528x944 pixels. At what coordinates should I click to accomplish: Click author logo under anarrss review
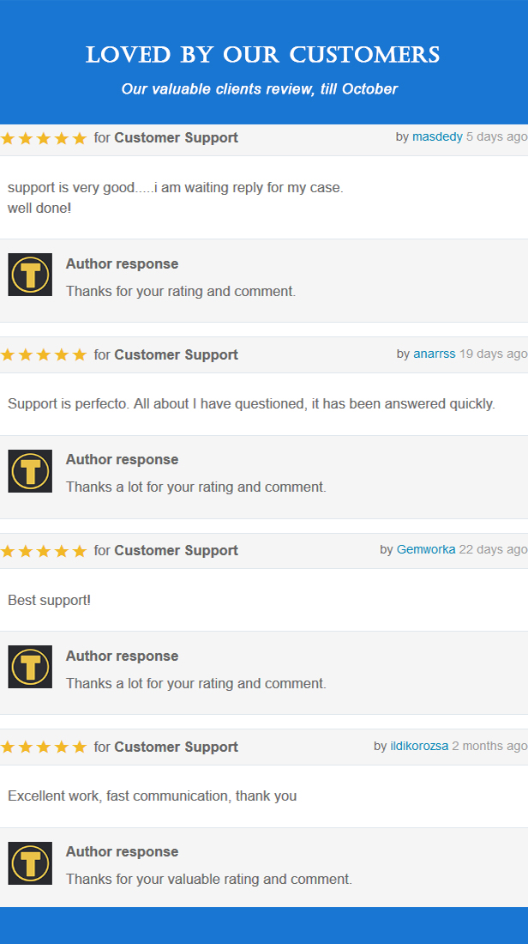point(30,471)
